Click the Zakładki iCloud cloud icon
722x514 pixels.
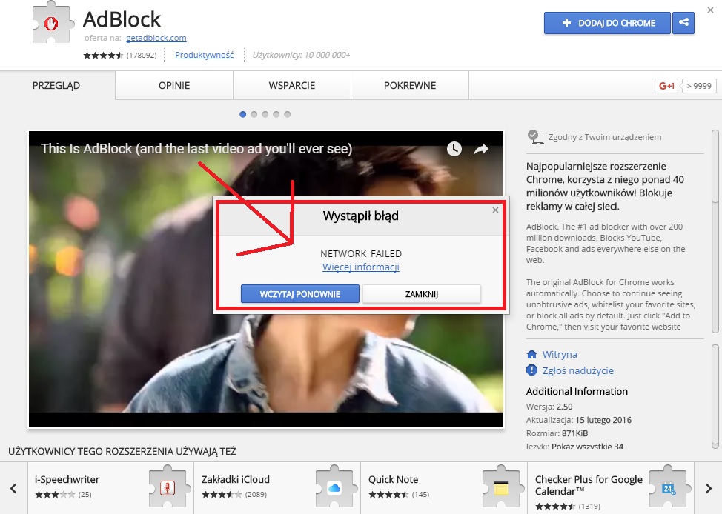click(x=334, y=488)
